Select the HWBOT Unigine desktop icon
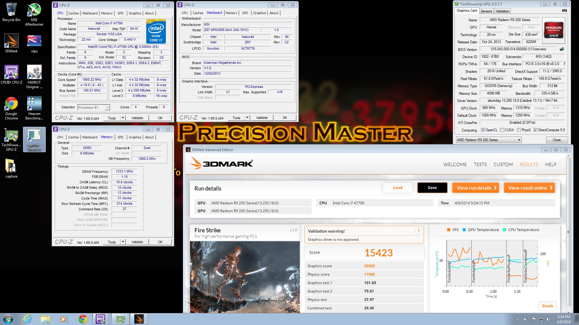 pos(34,77)
